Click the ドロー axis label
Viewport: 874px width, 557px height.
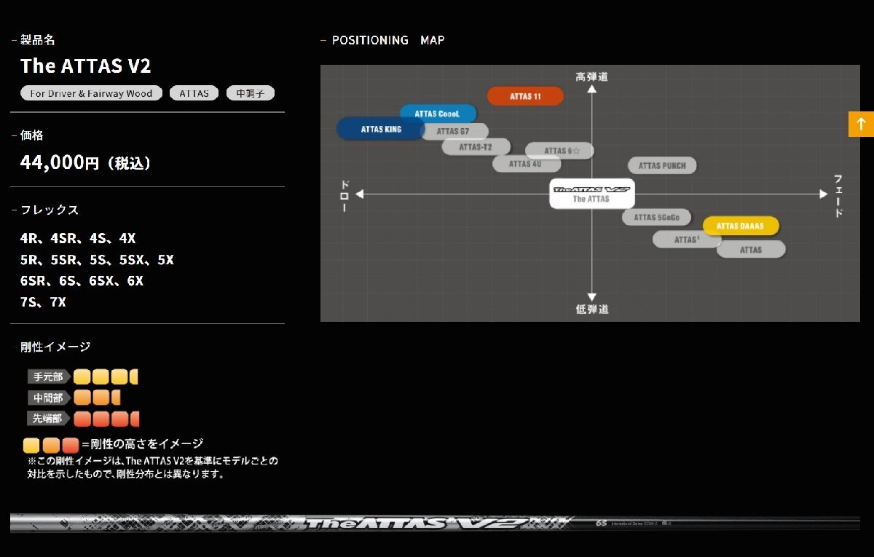(345, 196)
